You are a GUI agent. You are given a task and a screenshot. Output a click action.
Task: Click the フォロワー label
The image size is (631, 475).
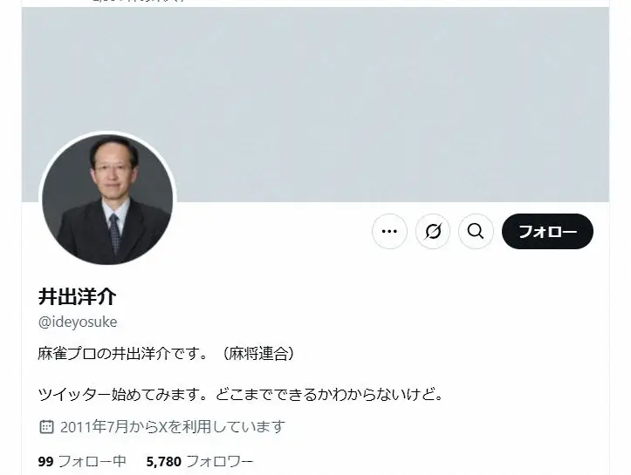(220, 461)
